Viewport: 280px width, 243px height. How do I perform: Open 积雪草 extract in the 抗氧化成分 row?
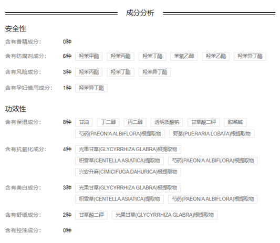pos(119,161)
